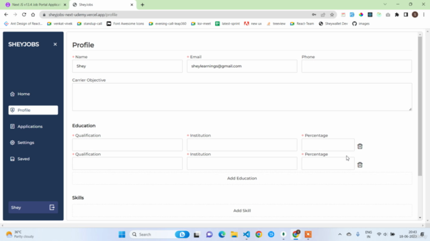Click the browser back arrow
This screenshot has height=241, width=430.
point(6,15)
